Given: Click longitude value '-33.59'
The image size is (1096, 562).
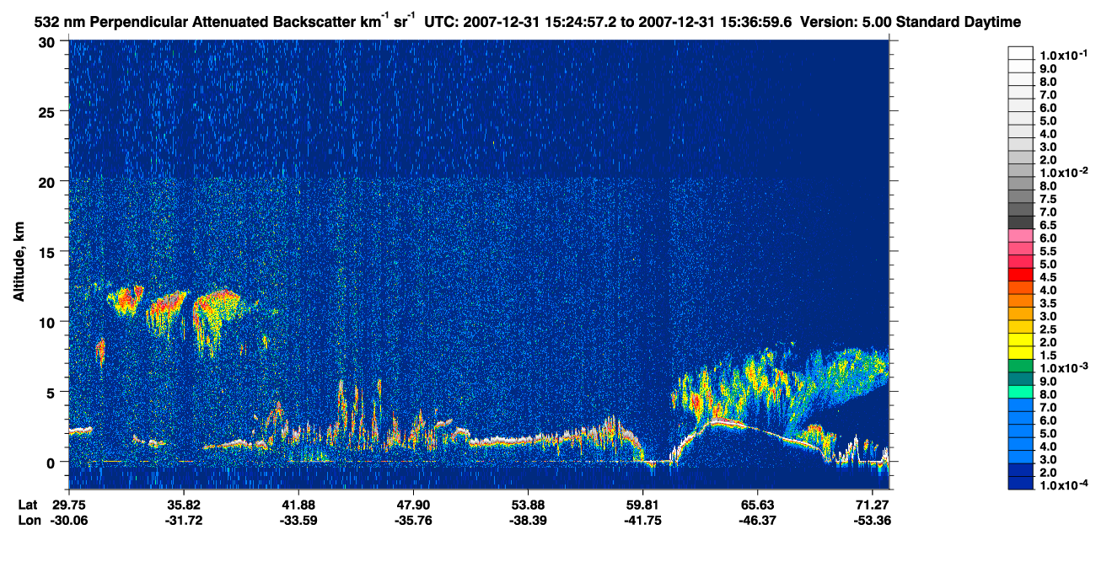Looking at the screenshot, I should (298, 520).
